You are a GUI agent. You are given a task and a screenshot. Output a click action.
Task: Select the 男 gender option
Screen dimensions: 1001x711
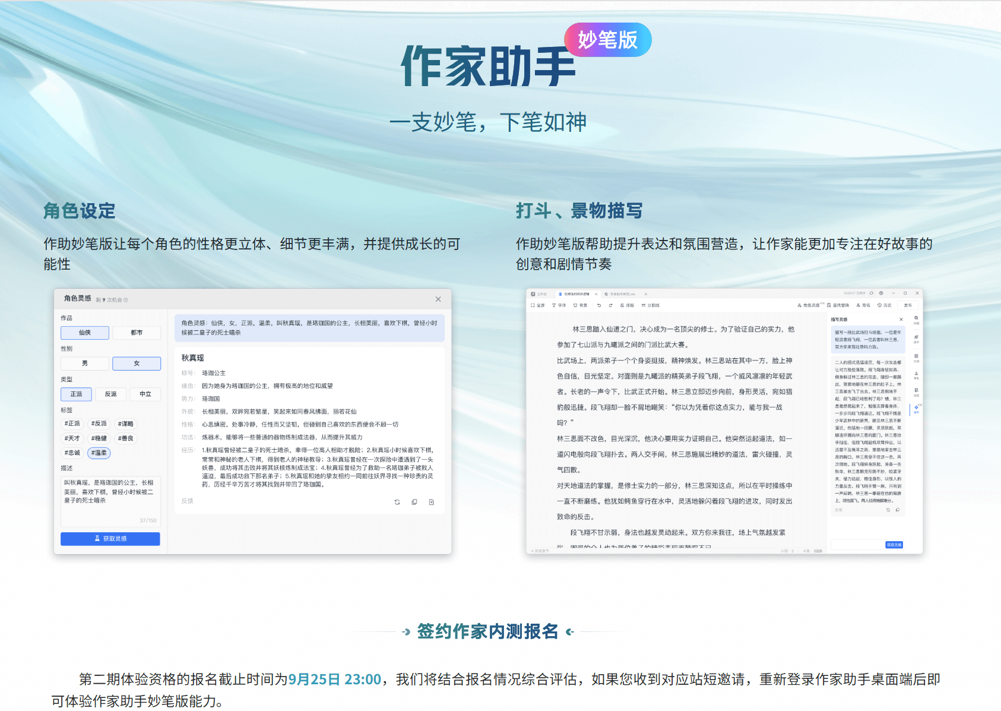tap(85, 364)
